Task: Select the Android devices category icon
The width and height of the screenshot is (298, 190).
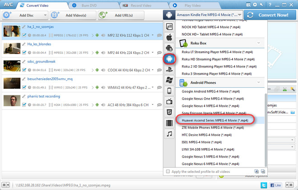Action: click(169, 59)
